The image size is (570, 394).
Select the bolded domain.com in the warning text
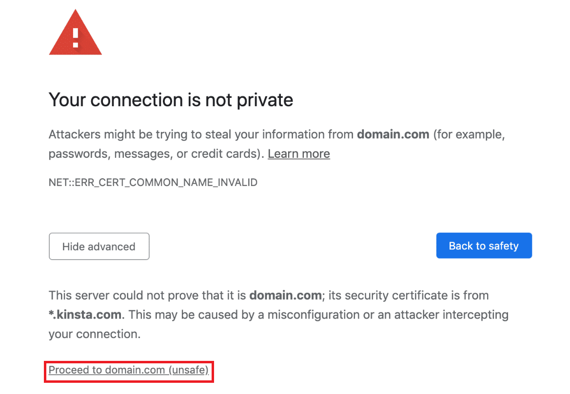click(x=393, y=134)
